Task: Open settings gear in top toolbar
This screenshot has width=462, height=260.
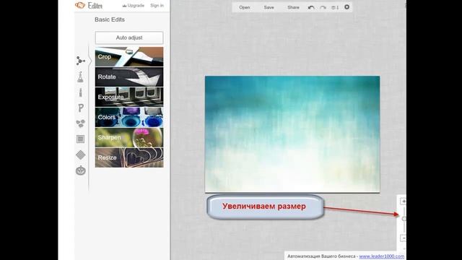Action: pyautogui.click(x=346, y=6)
